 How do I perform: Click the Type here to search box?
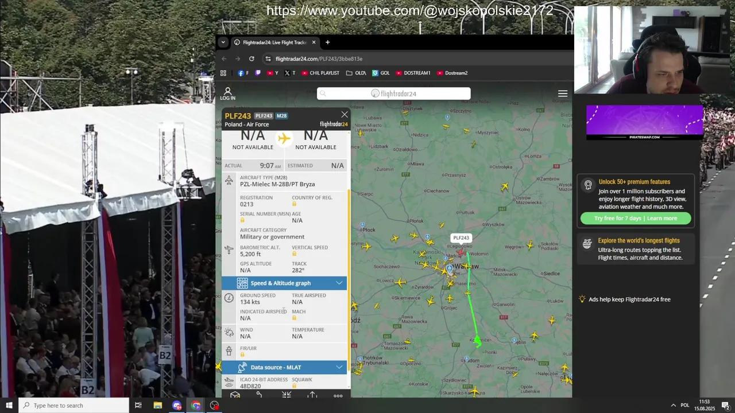(x=73, y=406)
